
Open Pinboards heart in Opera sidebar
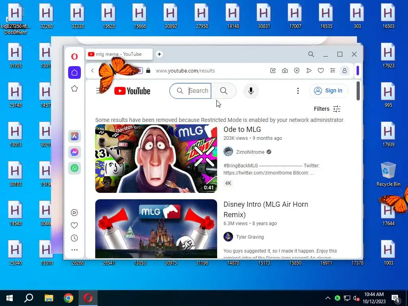[x=74, y=226]
